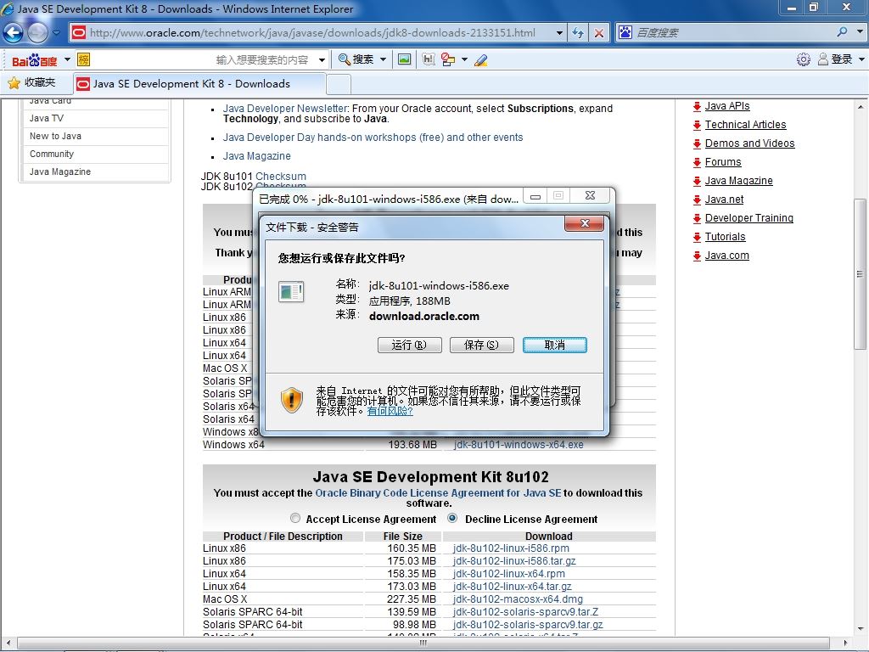Click the hi icon on Baidu toolbar

coord(429,59)
